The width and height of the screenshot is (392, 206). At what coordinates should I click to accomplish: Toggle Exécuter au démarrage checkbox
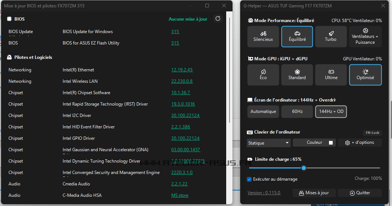click(x=249, y=179)
